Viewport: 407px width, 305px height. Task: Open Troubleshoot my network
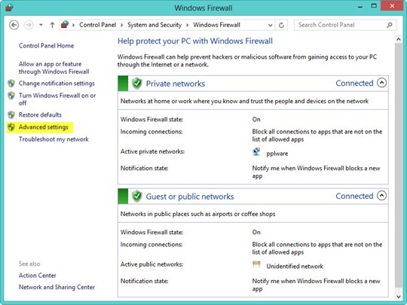coord(54,139)
